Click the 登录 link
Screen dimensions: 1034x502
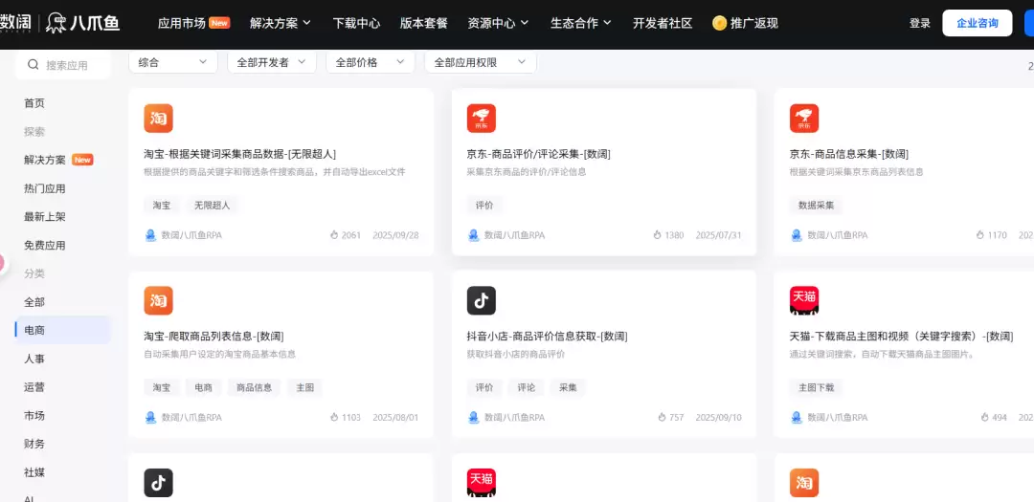pyautogui.click(x=920, y=23)
